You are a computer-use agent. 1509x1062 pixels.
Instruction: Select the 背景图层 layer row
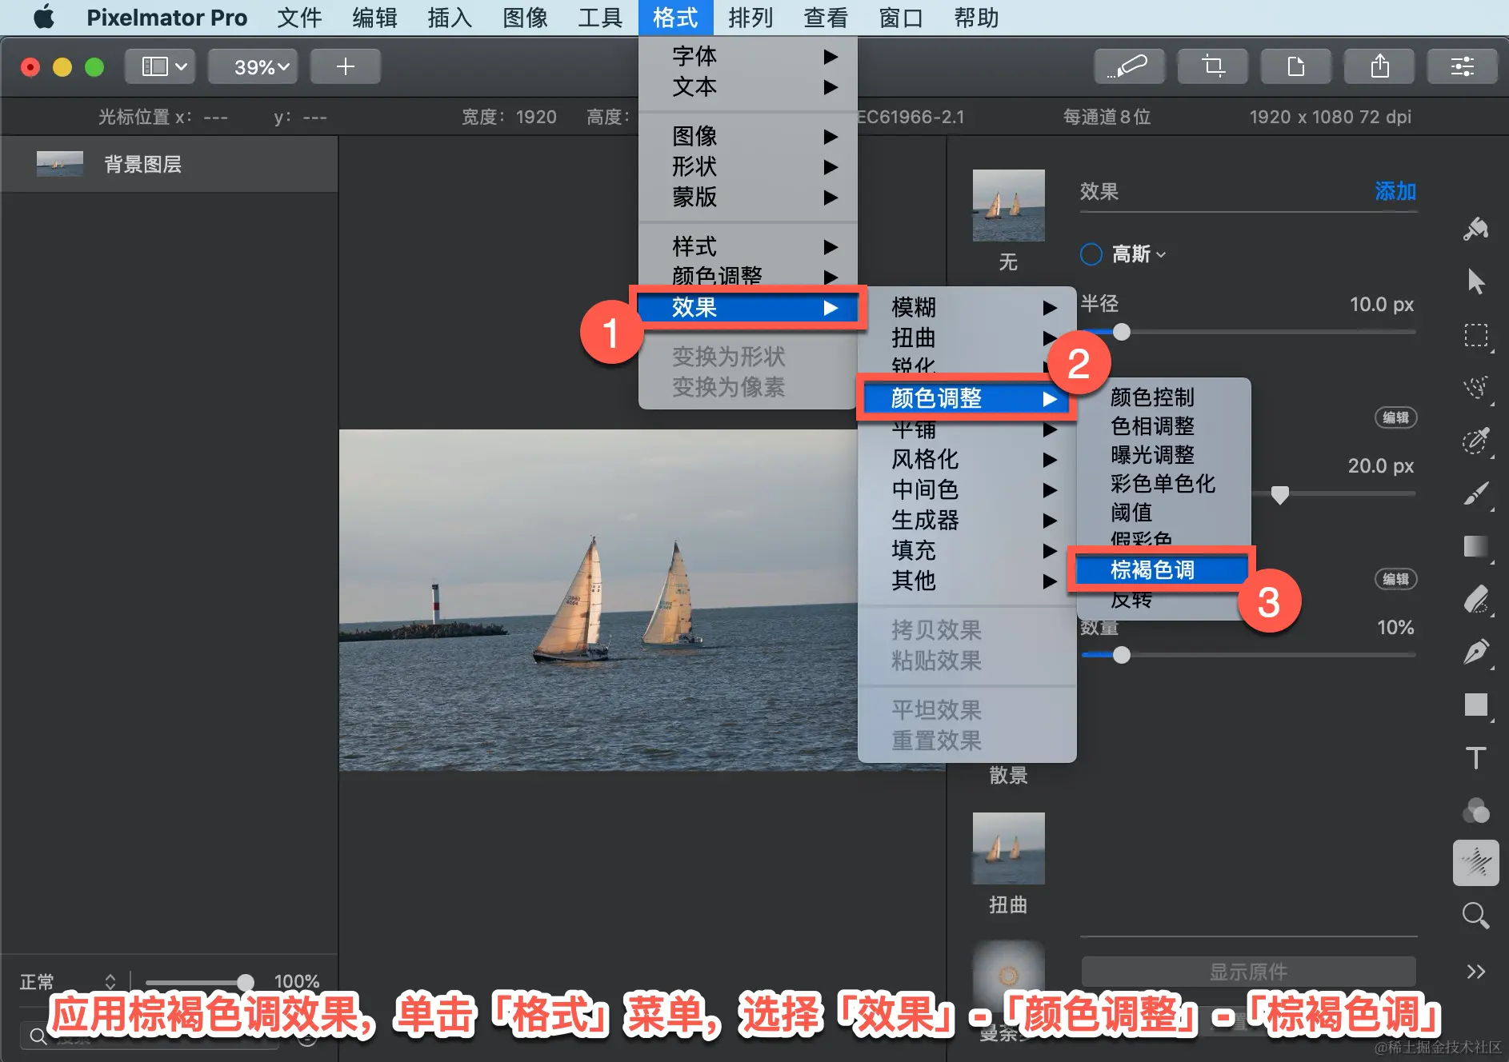pos(169,164)
